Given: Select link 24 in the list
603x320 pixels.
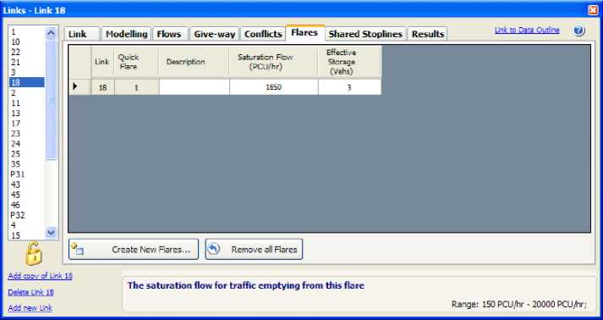Looking at the screenshot, I should point(27,144).
